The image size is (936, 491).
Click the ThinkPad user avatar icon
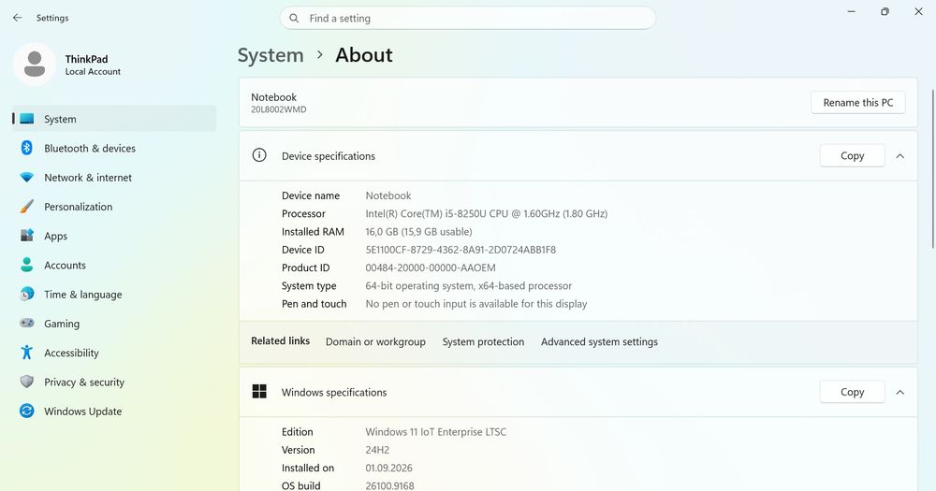point(35,65)
